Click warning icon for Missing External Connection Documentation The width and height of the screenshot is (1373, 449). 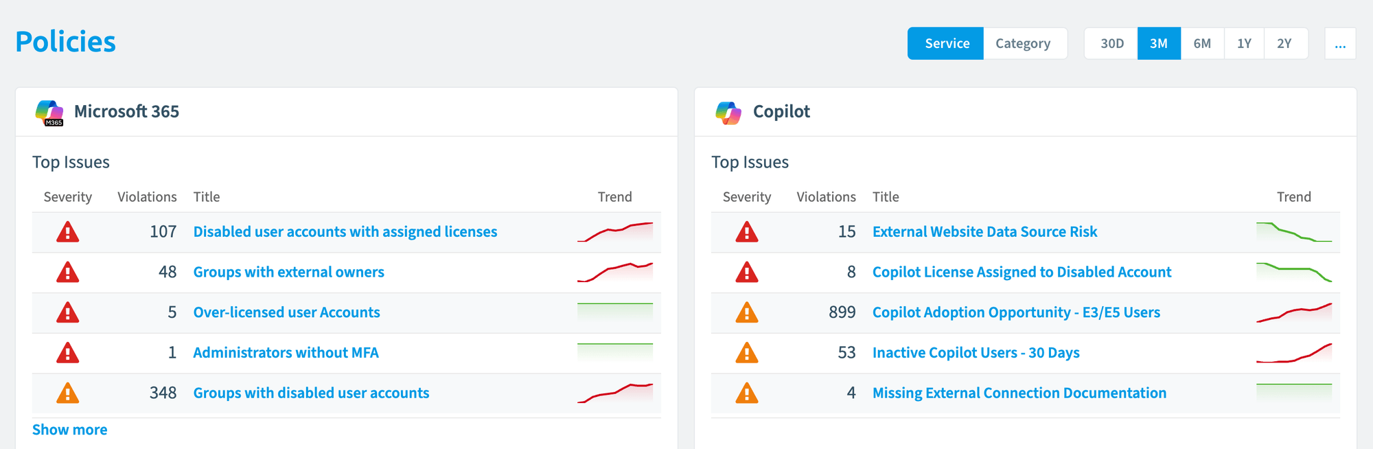point(746,393)
